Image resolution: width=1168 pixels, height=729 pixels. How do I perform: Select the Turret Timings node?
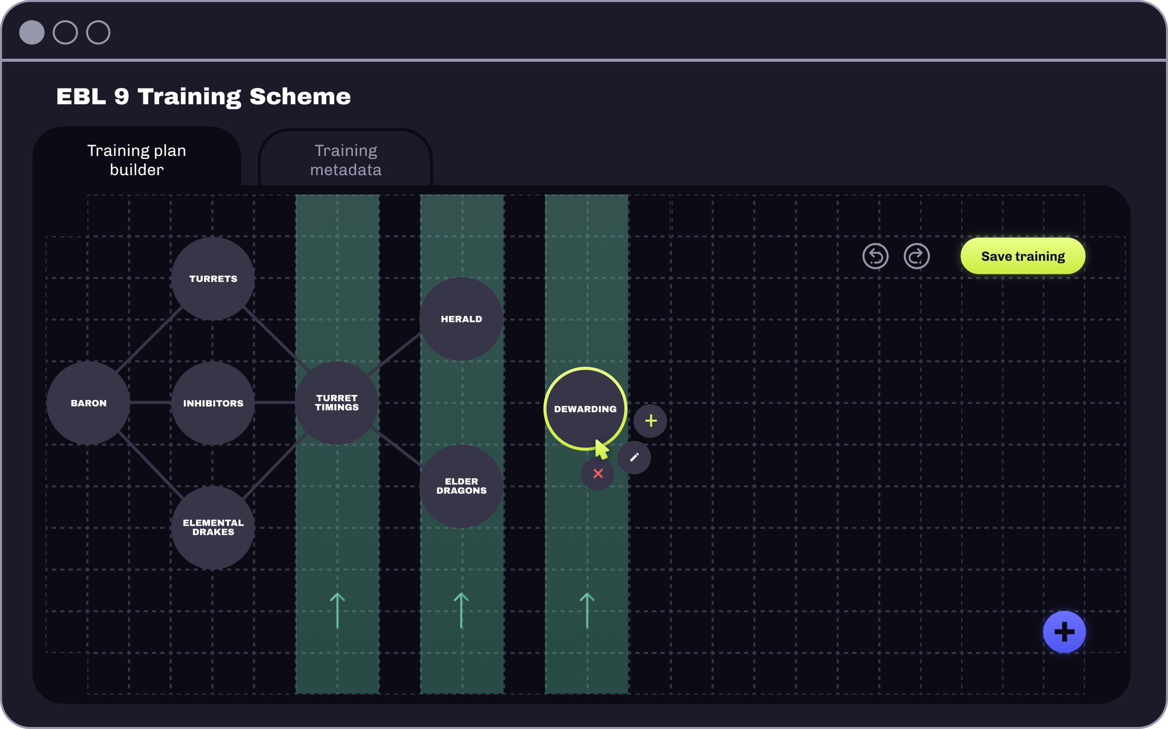click(337, 402)
